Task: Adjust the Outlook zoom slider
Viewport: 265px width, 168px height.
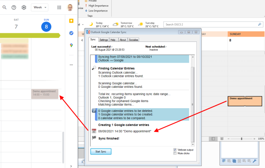Action: coord(242,139)
